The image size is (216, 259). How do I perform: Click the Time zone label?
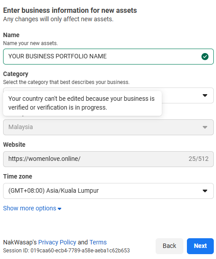(x=18, y=176)
